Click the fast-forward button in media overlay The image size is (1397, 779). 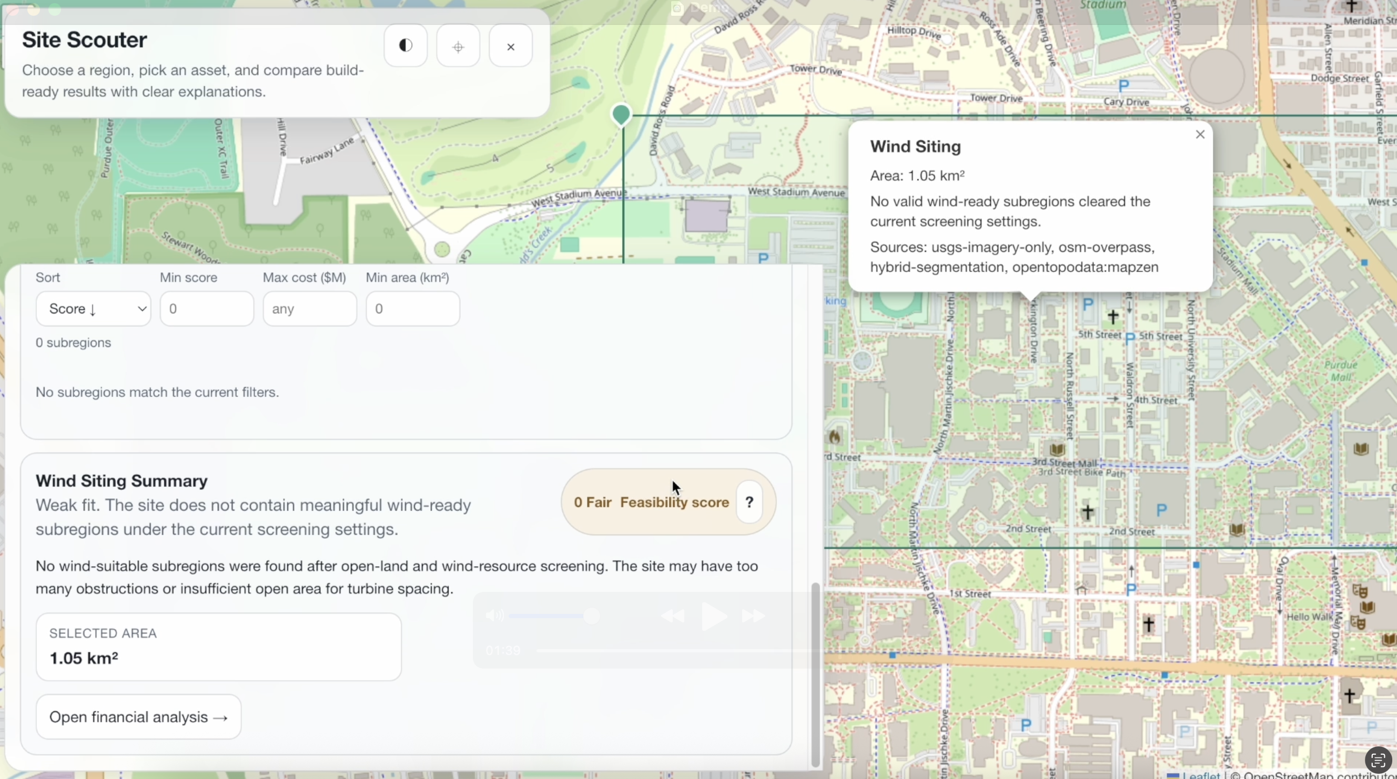click(753, 616)
